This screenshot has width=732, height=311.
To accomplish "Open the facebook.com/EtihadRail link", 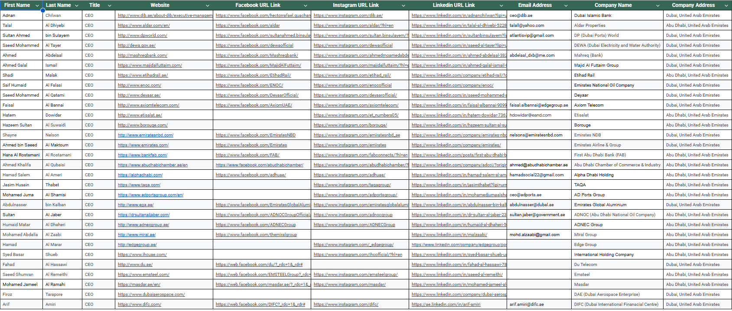I will click(254, 75).
